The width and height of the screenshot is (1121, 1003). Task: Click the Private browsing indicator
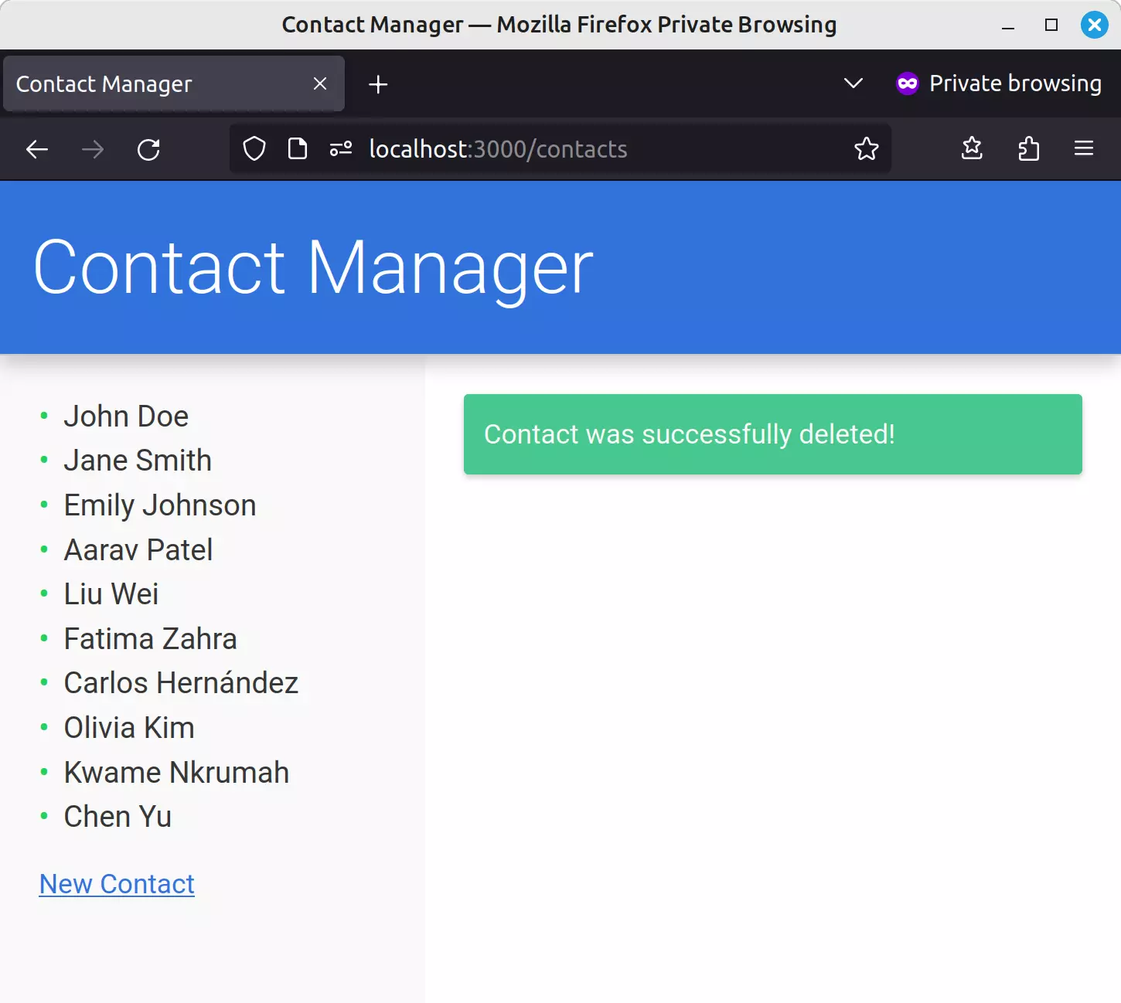(x=999, y=83)
